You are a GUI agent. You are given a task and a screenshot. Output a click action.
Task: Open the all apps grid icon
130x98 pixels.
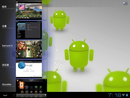tap(125, 4)
